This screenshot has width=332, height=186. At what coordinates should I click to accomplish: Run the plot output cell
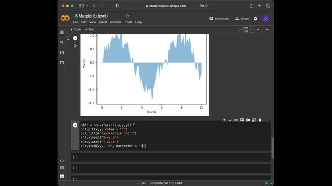pos(75,38)
